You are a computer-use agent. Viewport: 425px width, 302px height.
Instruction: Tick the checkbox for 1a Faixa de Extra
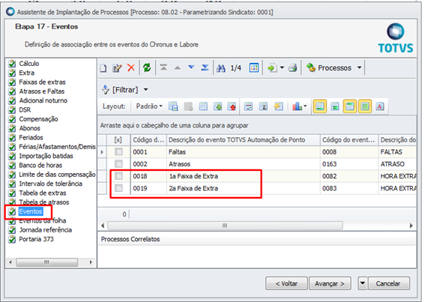tap(118, 176)
